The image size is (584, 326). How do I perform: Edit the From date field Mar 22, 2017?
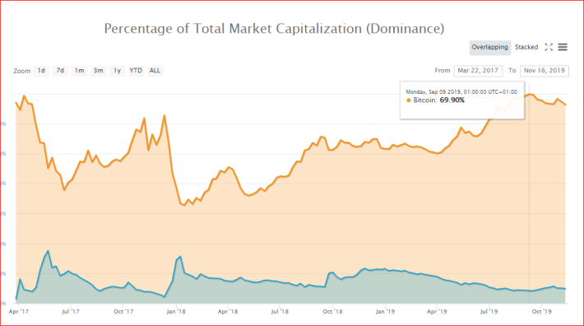pos(478,71)
